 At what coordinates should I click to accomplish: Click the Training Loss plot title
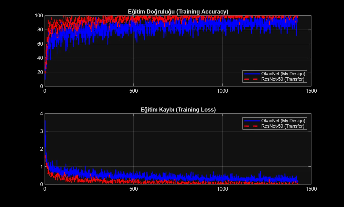click(x=178, y=110)
